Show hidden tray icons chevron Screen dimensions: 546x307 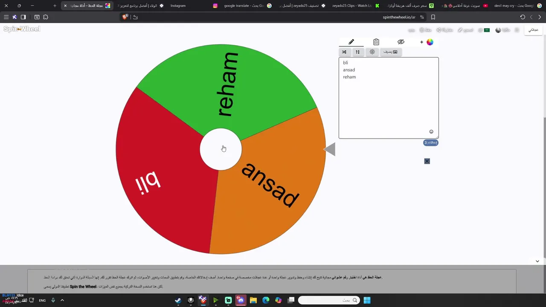(62, 300)
